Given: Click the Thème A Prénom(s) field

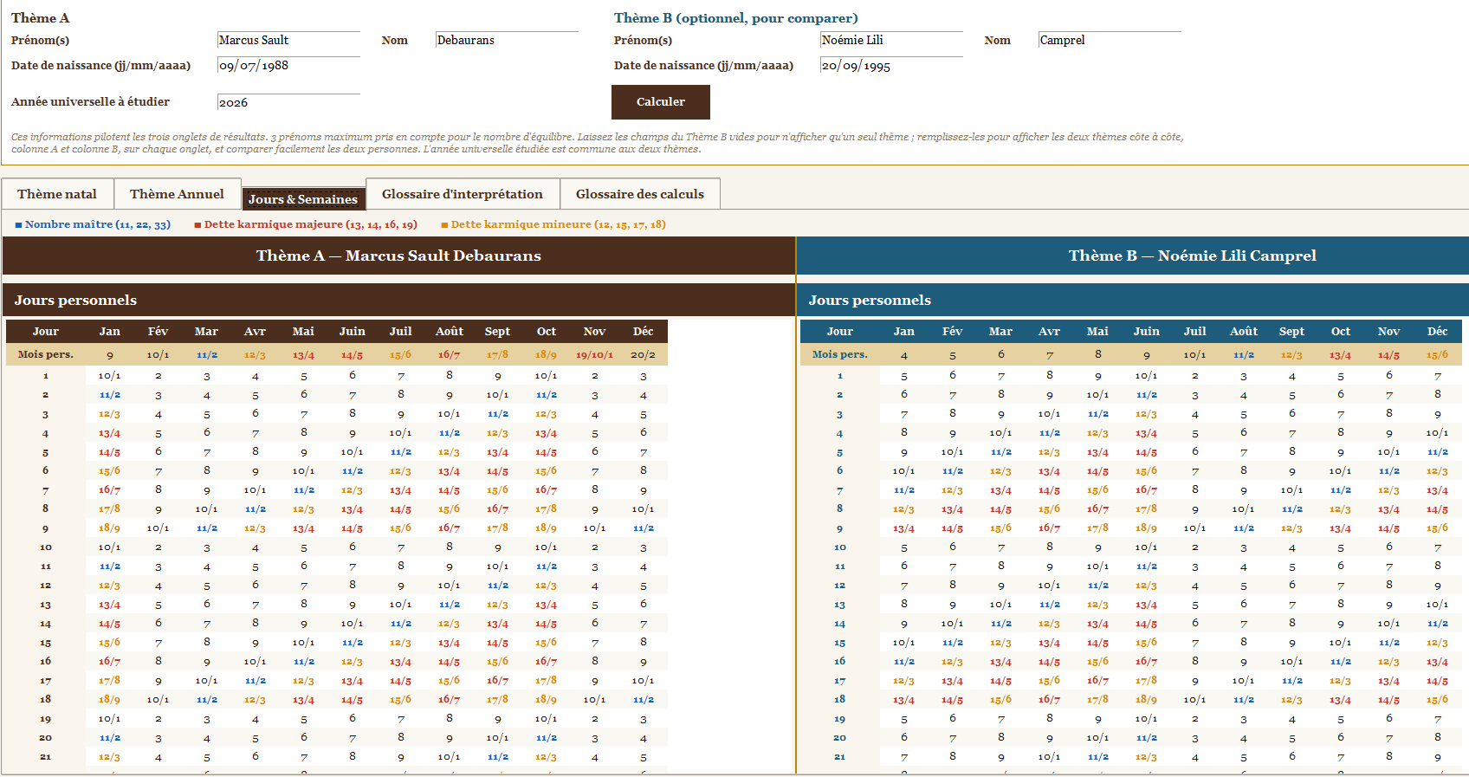Looking at the screenshot, I should (x=288, y=40).
